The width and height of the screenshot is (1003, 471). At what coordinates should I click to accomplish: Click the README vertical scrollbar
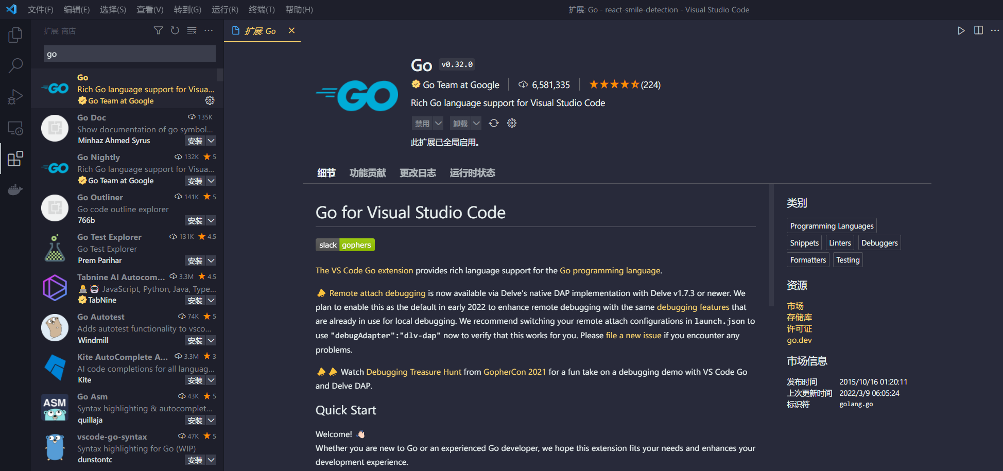point(771,245)
